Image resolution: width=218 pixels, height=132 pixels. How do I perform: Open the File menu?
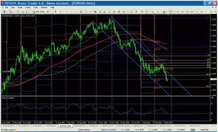pos(6,7)
